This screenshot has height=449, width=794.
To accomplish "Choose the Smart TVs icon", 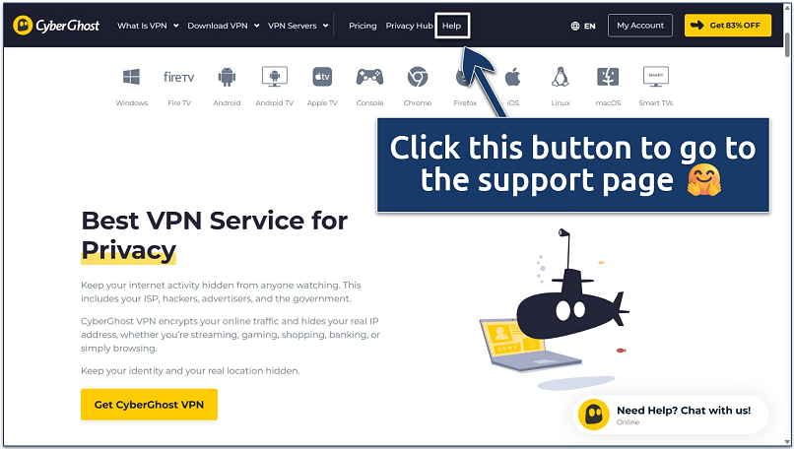I will coord(656,77).
